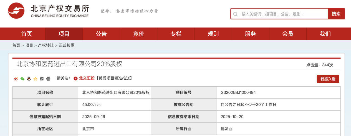Click the 我感兴趣 button
The width and height of the screenshot is (351, 136).
tap(328, 79)
